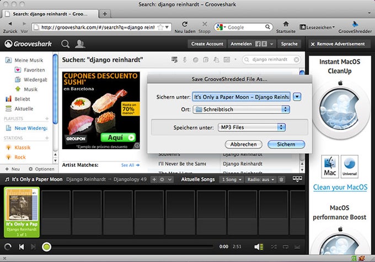Open the Lesezeichen bookmarks dropdown
This screenshot has width=375, height=262.
point(317,27)
